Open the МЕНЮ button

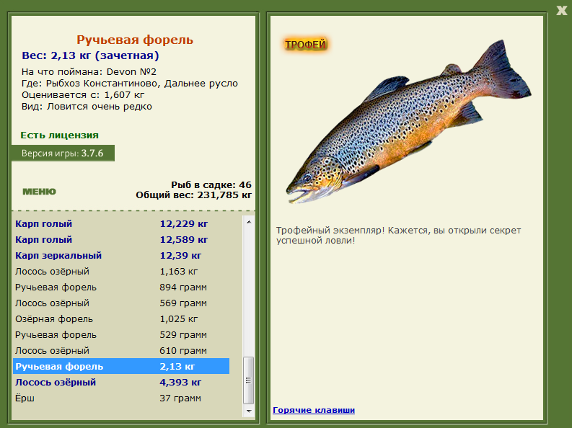coord(40,192)
